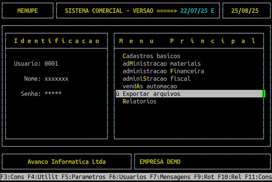
Task: Click the Nome field showing xxxxxxx
Action: coord(56,79)
